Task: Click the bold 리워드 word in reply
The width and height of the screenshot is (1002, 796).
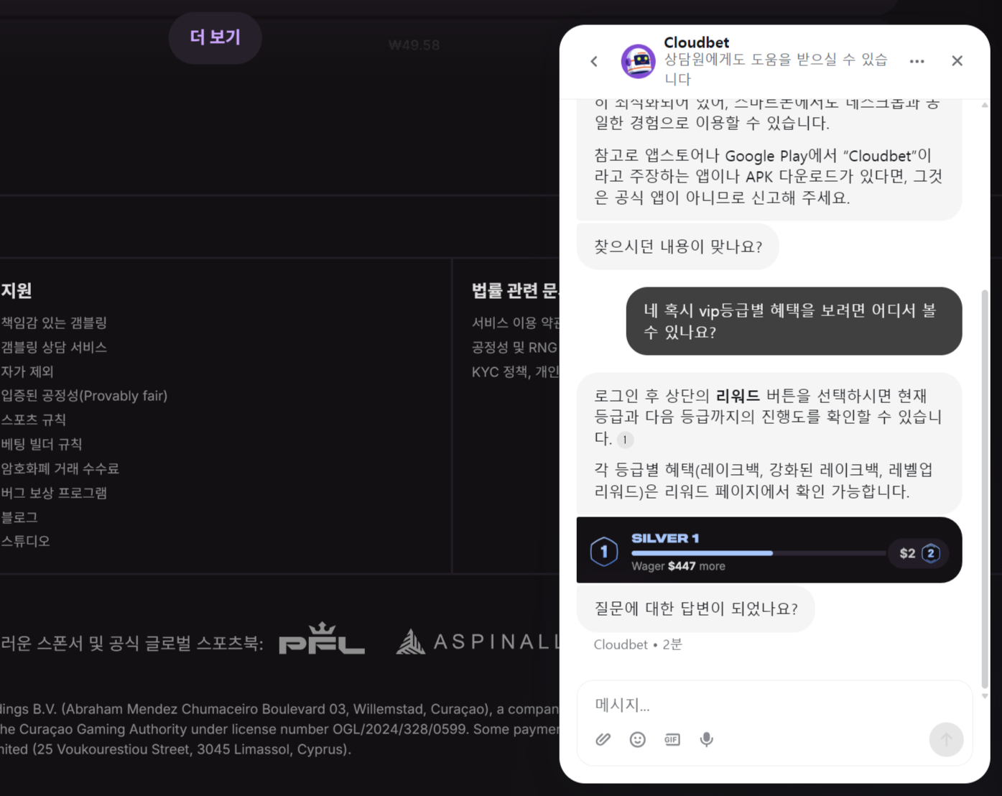Action: point(738,396)
